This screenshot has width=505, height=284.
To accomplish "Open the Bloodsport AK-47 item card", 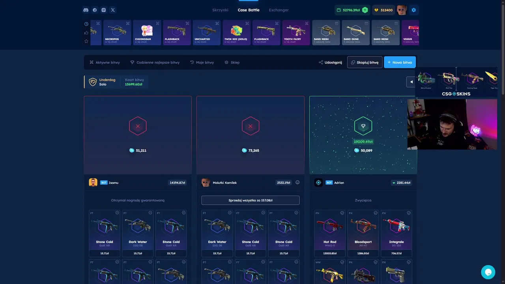I will point(363,234).
